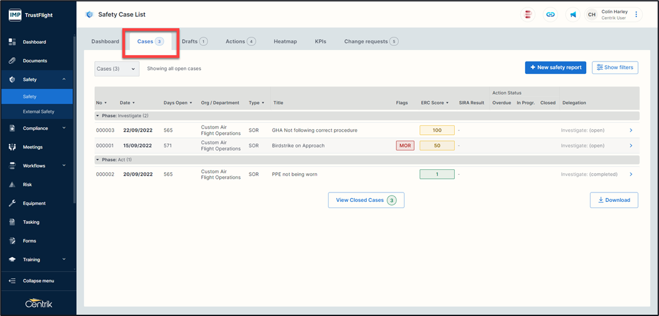Open the Cases (3) dropdown

coord(116,68)
